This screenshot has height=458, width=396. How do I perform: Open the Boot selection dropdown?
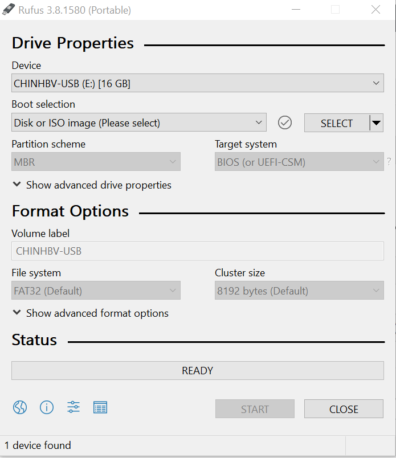point(138,122)
